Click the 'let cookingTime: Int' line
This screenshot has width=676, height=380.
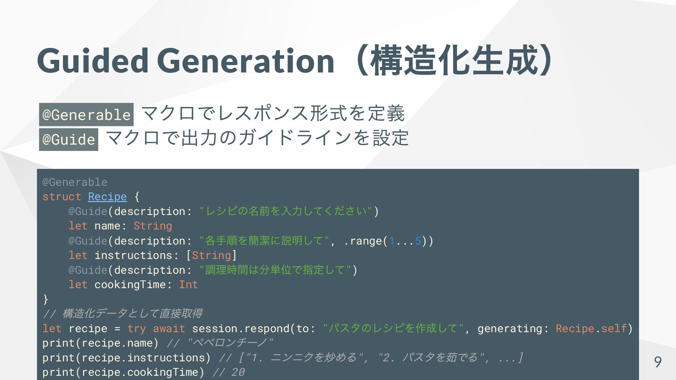133,285
